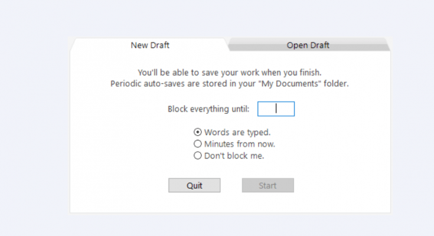Hit the greyed-out Start button
The height and width of the screenshot is (236, 434).
pyautogui.click(x=267, y=185)
